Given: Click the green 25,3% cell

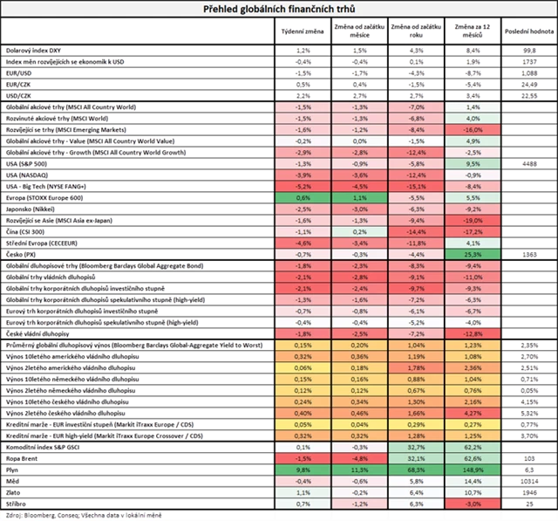Looking at the screenshot, I should [472, 254].
